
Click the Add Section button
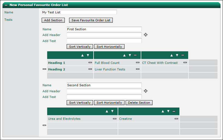tap(53, 20)
